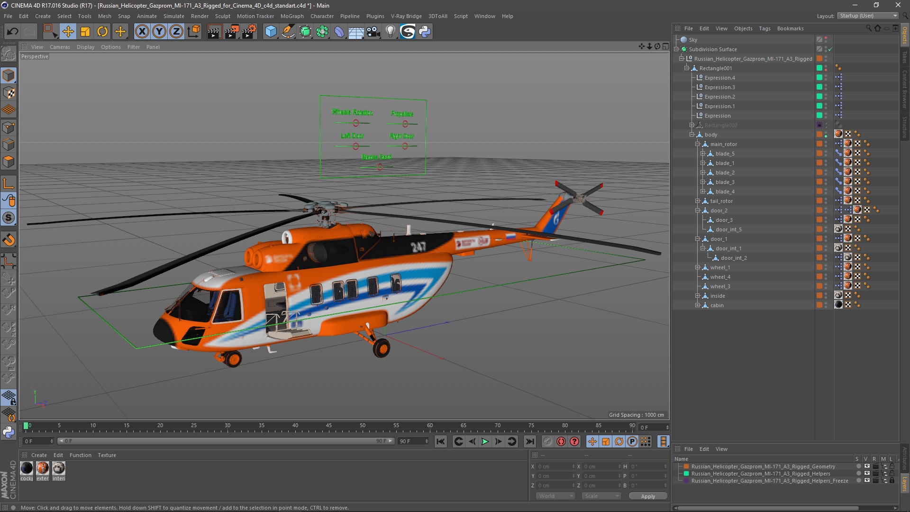The image size is (910, 512).
Task: Add a Floor environment object
Action: click(356, 32)
